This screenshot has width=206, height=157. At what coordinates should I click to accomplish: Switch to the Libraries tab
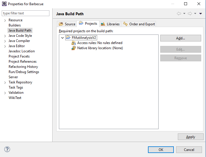(x=110, y=24)
